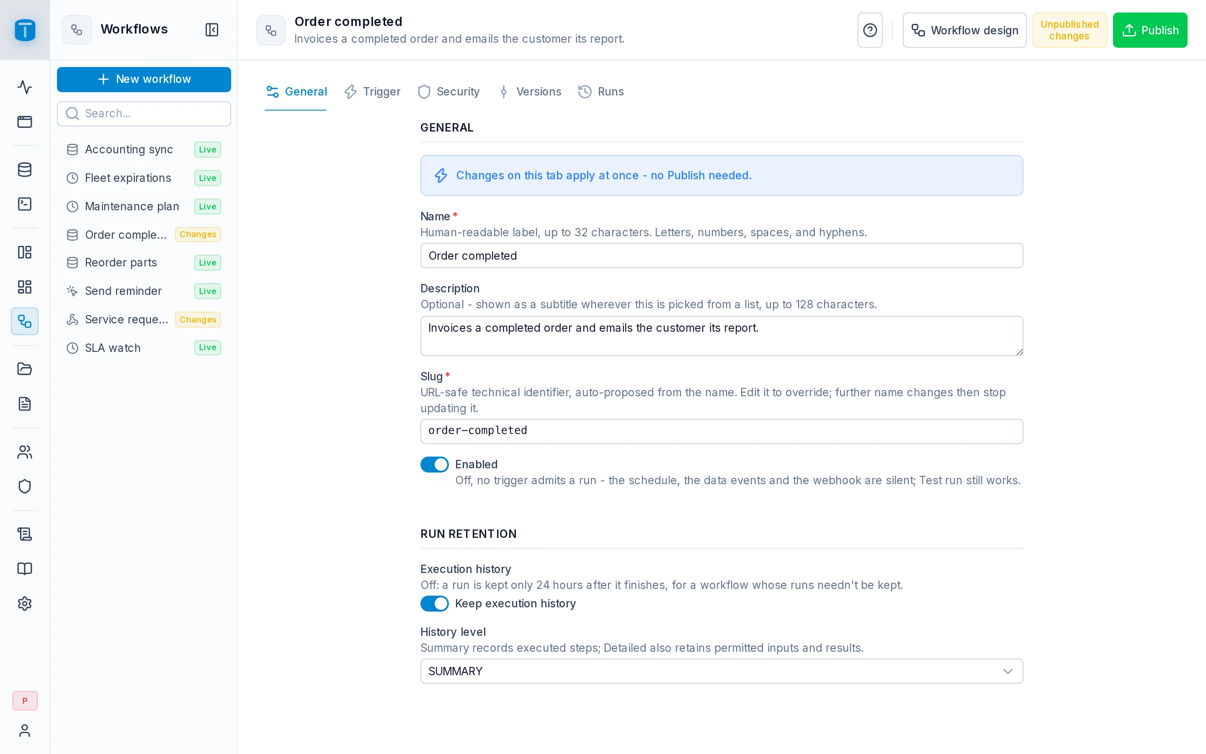Image resolution: width=1206 pixels, height=754 pixels.
Task: Open the user profile icon at the bottom of the sidebar
Action: (x=25, y=731)
